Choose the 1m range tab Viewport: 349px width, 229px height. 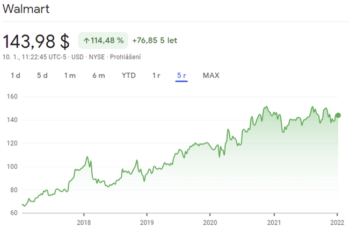[70, 75]
